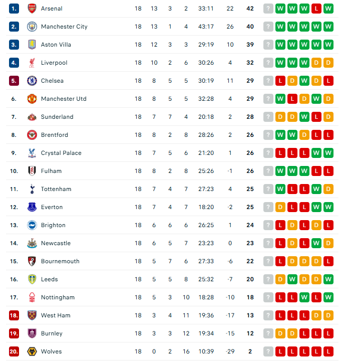340x361 pixels.
Task: Open the Manchester Utd team link
Action: (x=64, y=99)
